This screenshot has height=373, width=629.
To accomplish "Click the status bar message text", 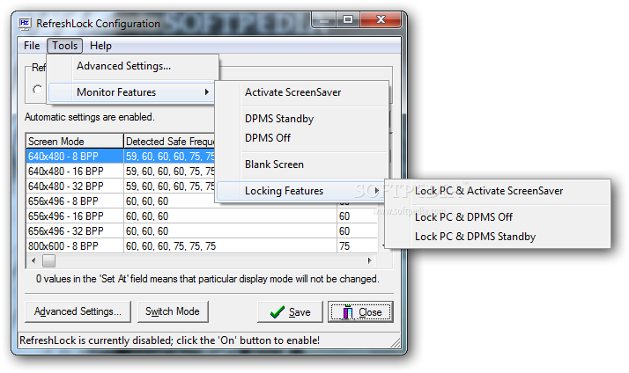I will (169, 340).
